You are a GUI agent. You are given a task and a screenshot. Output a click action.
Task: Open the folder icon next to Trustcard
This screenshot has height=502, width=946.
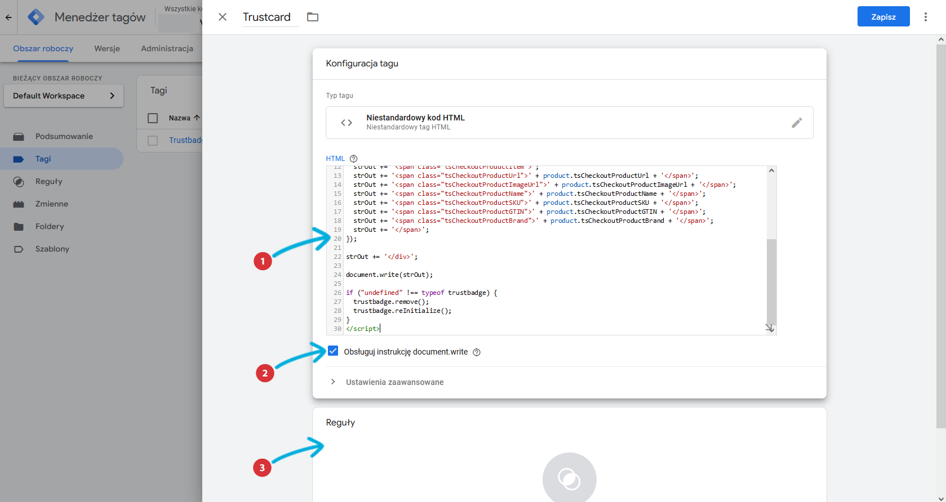313,17
